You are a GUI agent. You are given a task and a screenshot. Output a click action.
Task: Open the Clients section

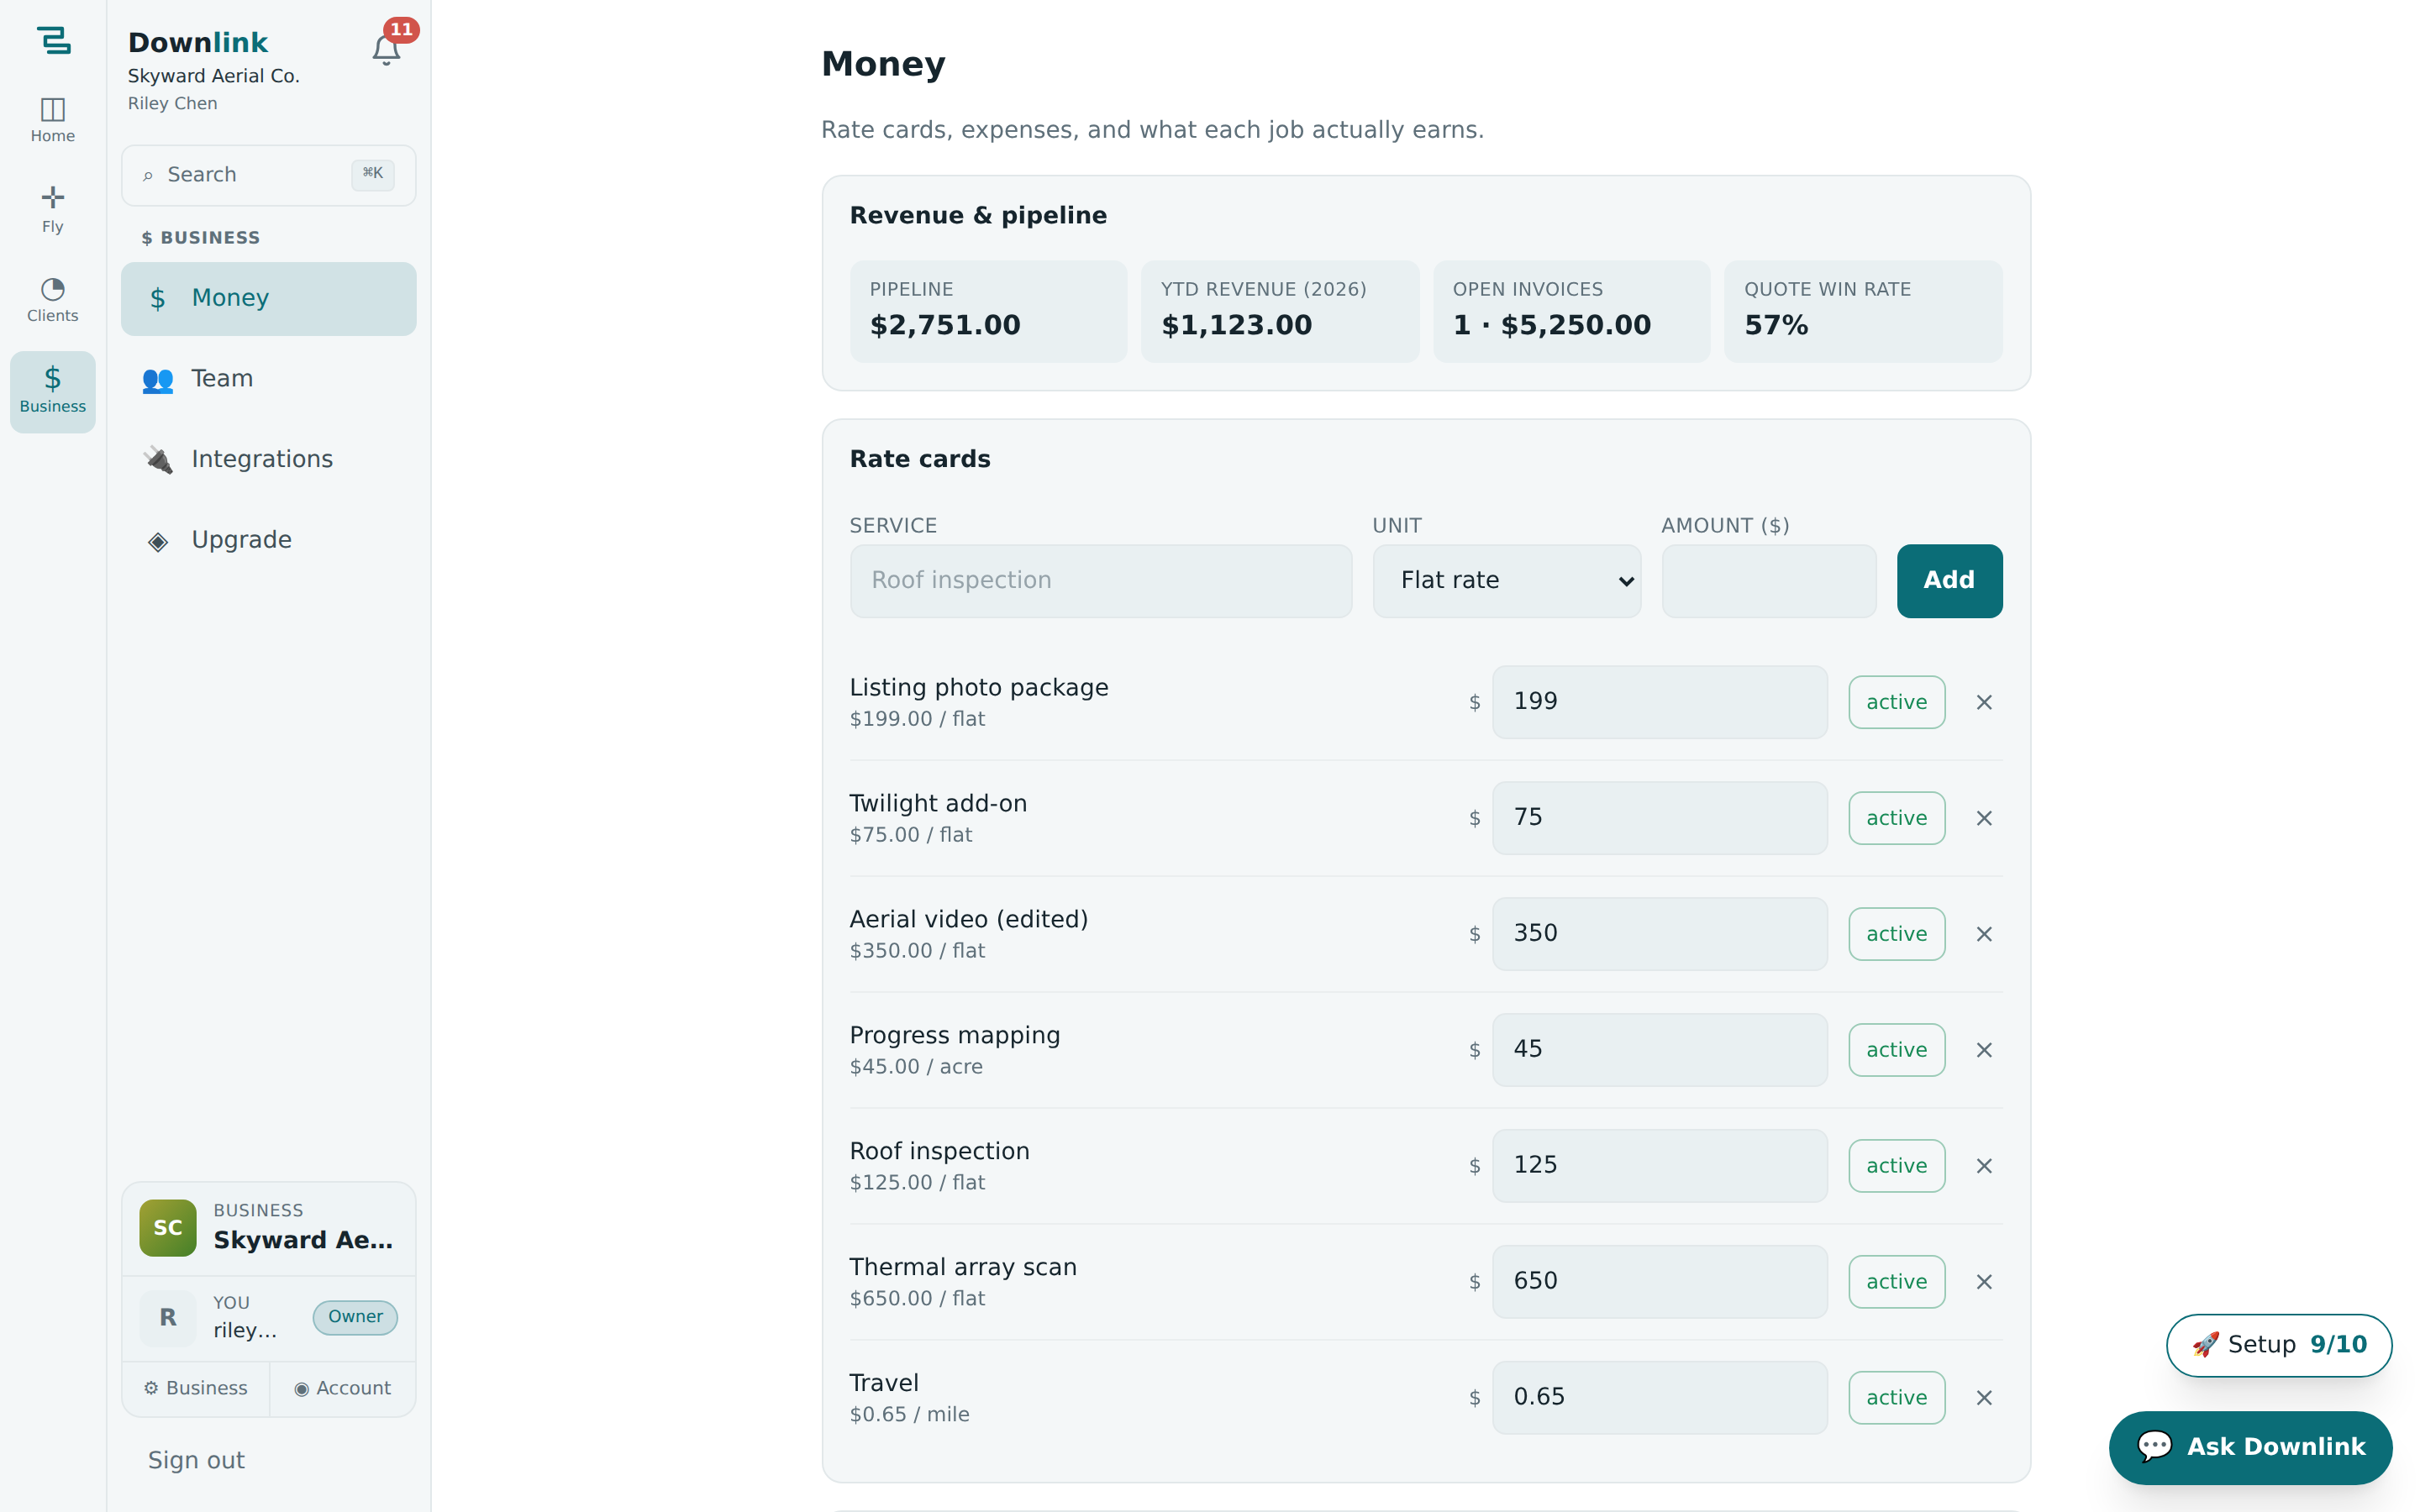tap(53, 300)
